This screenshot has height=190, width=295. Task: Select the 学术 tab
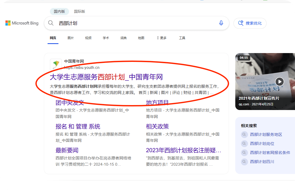(106, 38)
